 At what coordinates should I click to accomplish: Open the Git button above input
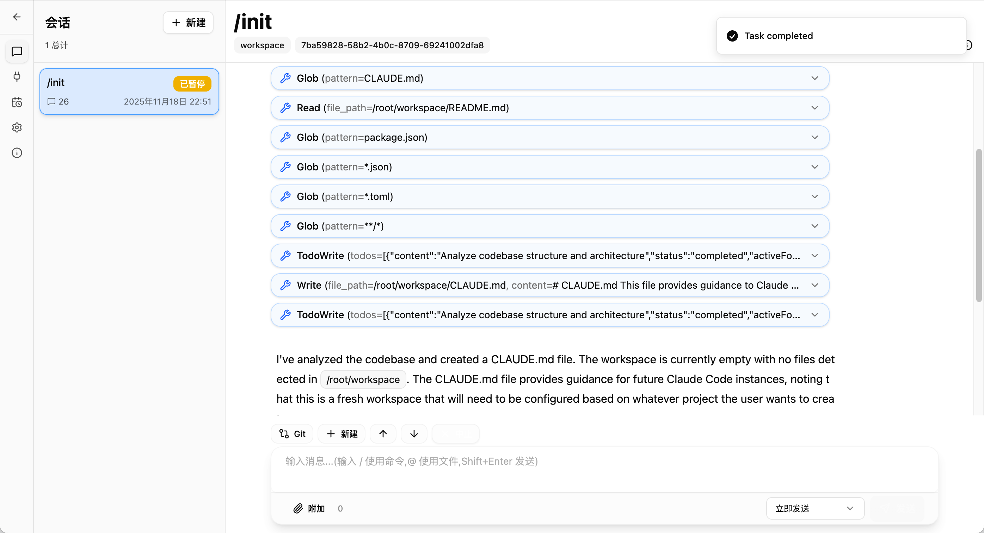292,434
